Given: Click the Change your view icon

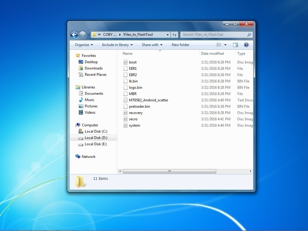Looking at the screenshot, I should [x=219, y=45].
